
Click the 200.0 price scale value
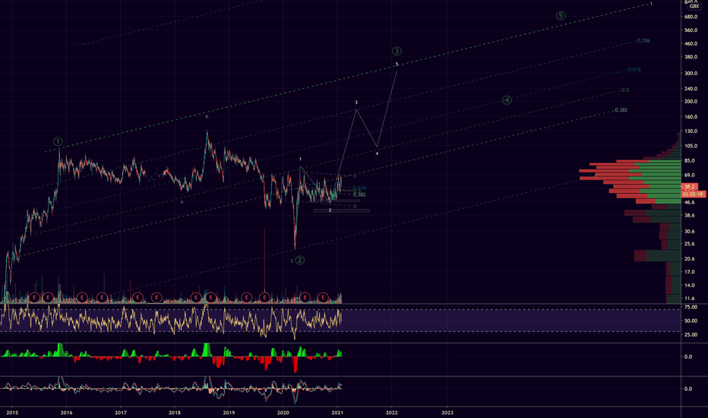click(x=691, y=102)
